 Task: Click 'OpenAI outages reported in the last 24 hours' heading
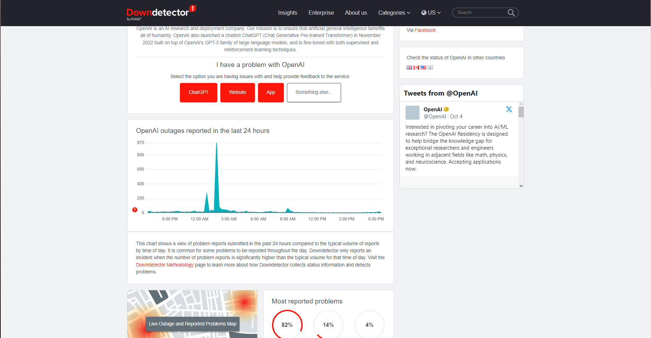click(203, 131)
